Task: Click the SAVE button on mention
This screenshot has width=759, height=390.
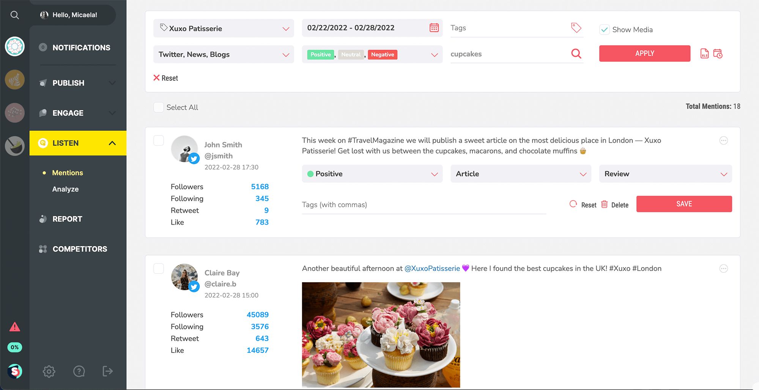Action: 684,204
